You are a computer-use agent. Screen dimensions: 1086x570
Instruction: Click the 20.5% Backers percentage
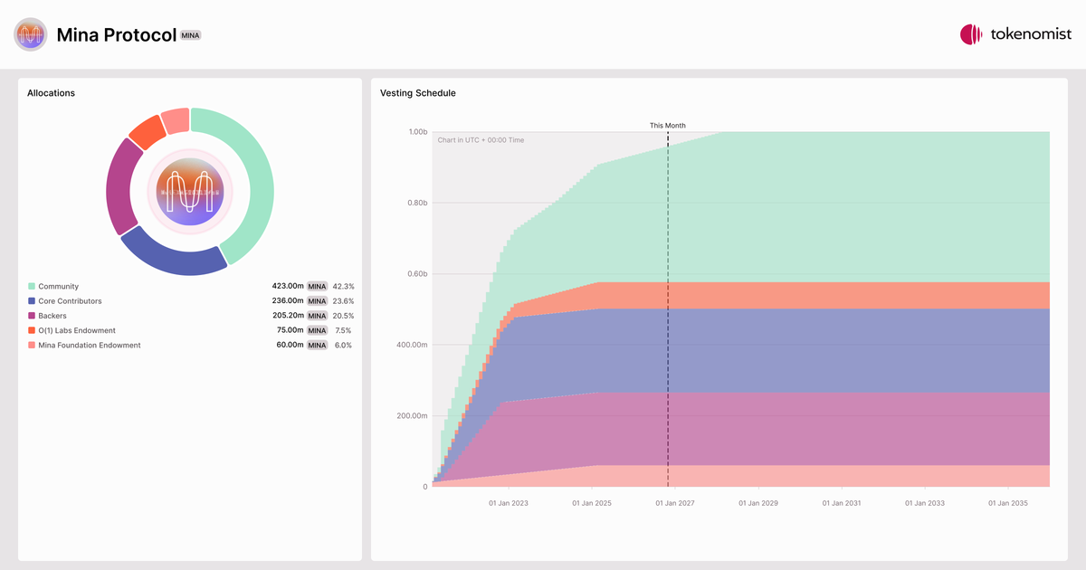(x=343, y=316)
